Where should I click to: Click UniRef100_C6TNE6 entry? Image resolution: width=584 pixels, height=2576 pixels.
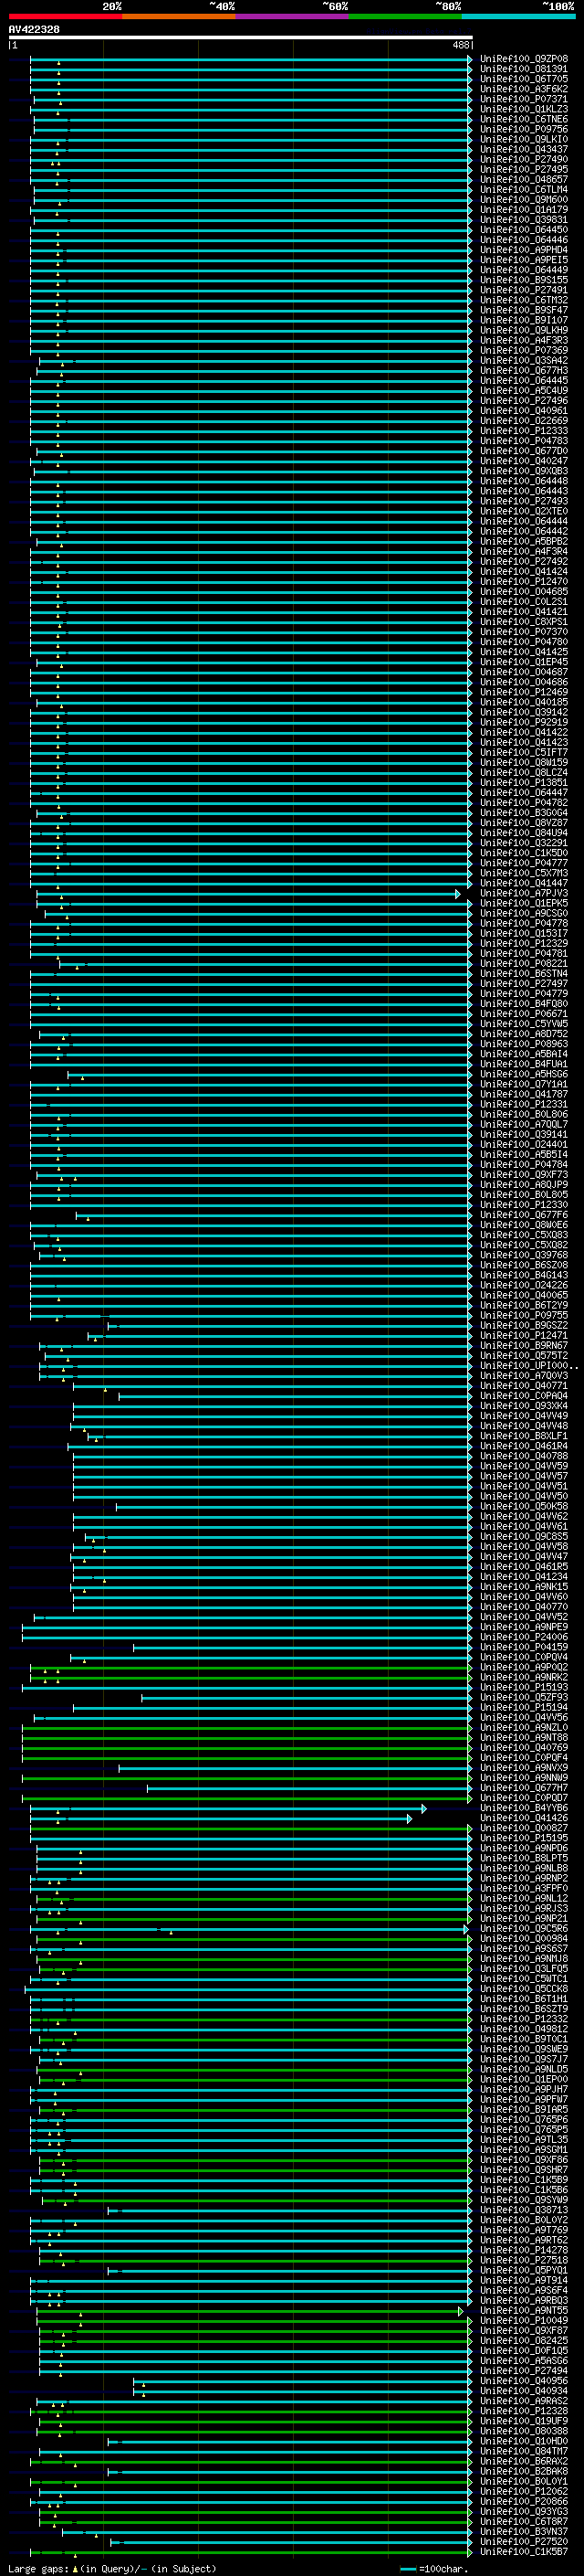(524, 119)
